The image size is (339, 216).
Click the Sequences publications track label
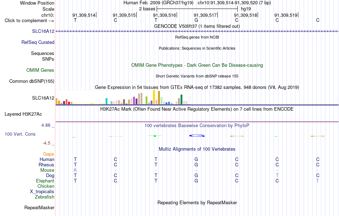coord(42,53)
